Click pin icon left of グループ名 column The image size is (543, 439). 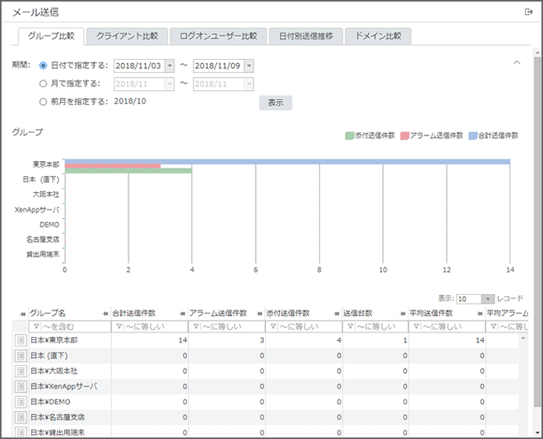click(23, 314)
